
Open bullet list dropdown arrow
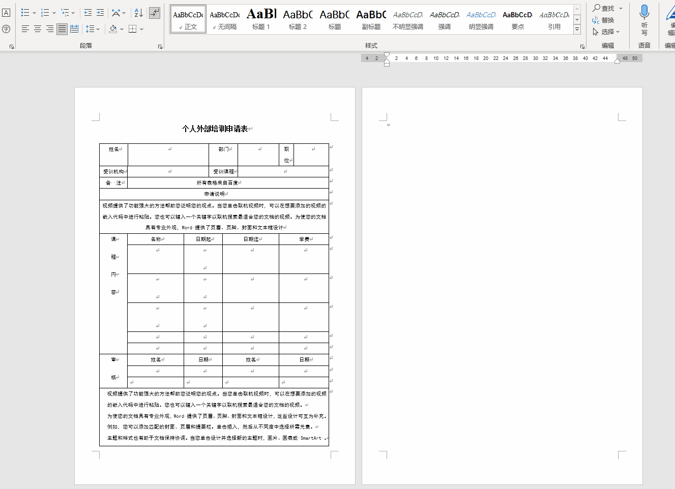(34, 13)
